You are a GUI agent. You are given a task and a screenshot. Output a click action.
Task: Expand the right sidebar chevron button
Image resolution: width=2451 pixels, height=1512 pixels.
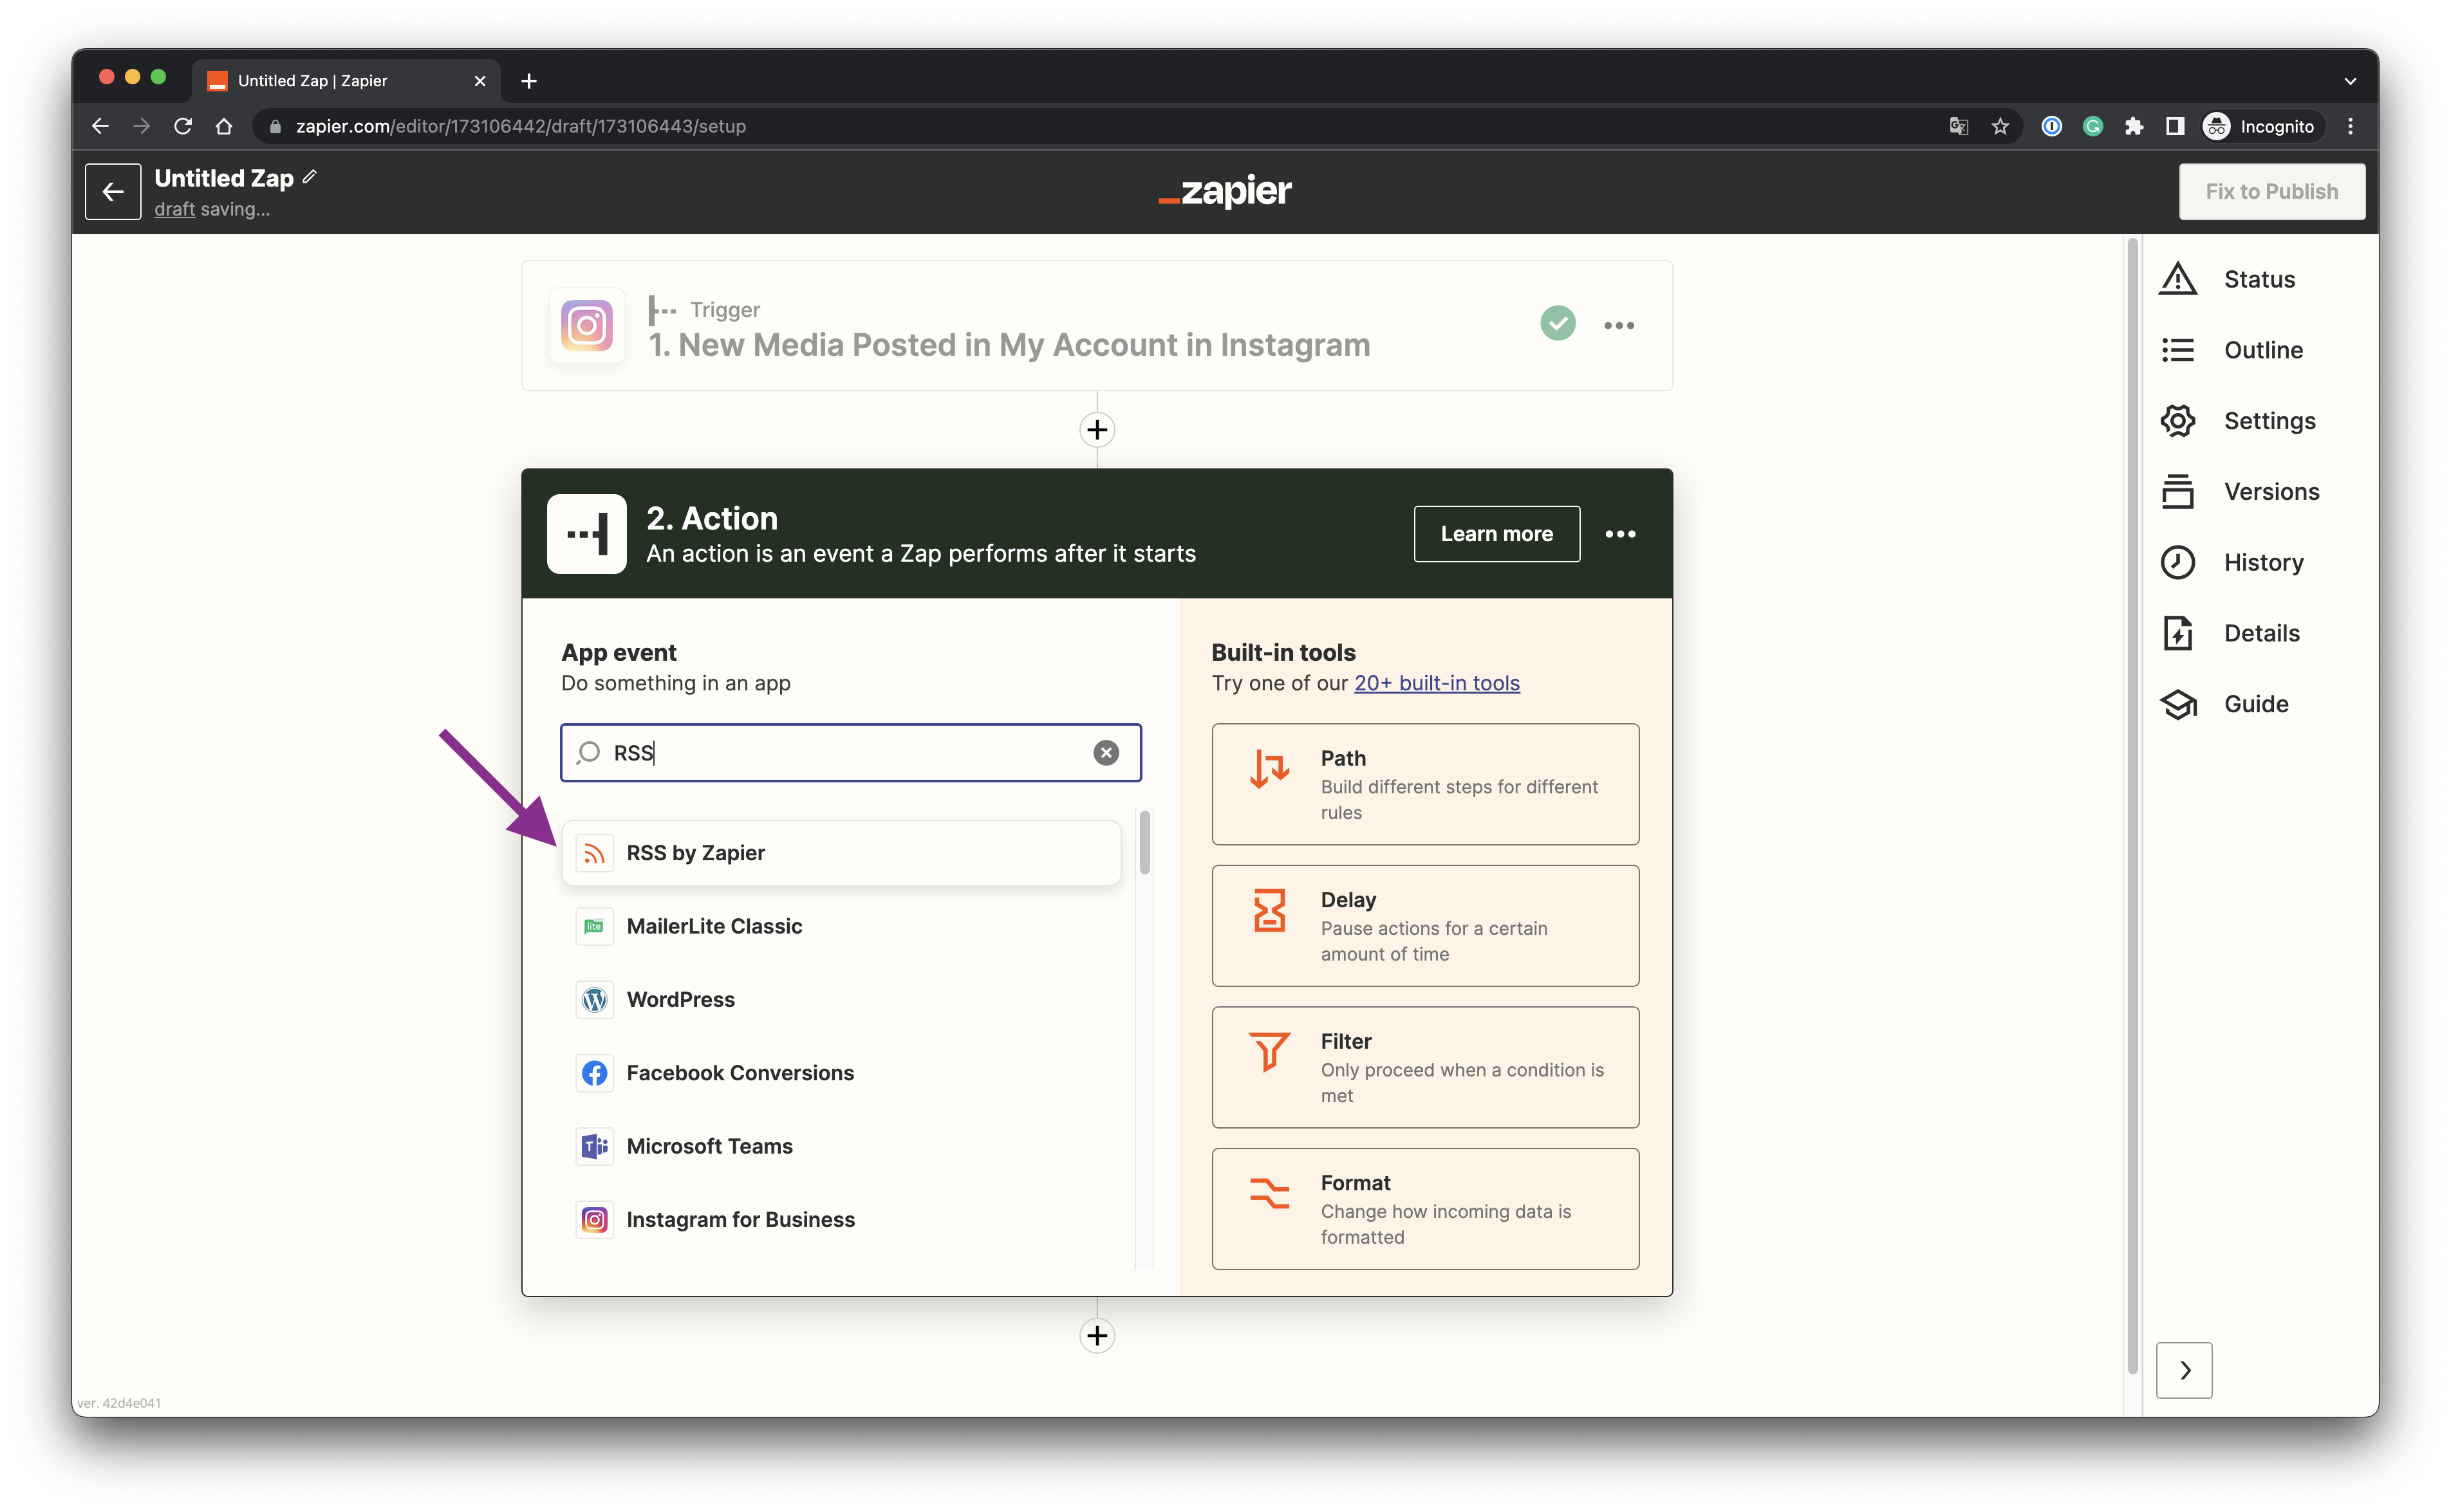pos(2183,1370)
